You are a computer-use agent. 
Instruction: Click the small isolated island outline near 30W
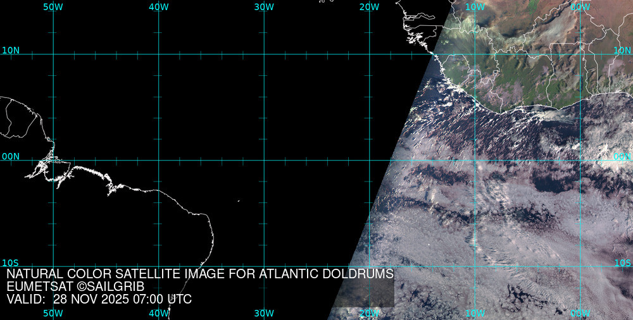click(x=239, y=202)
